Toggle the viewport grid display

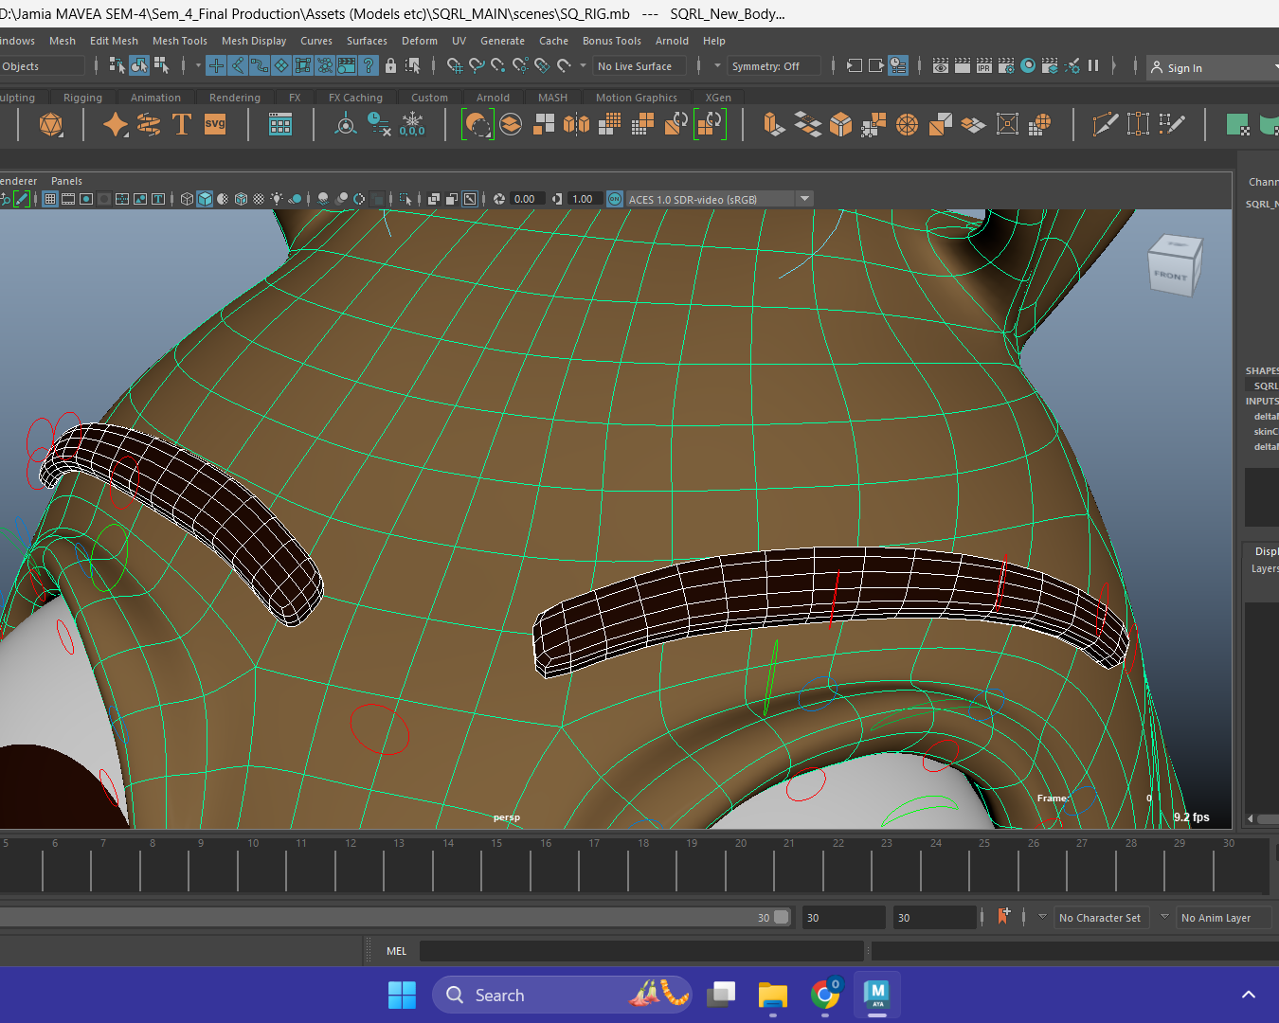click(49, 198)
